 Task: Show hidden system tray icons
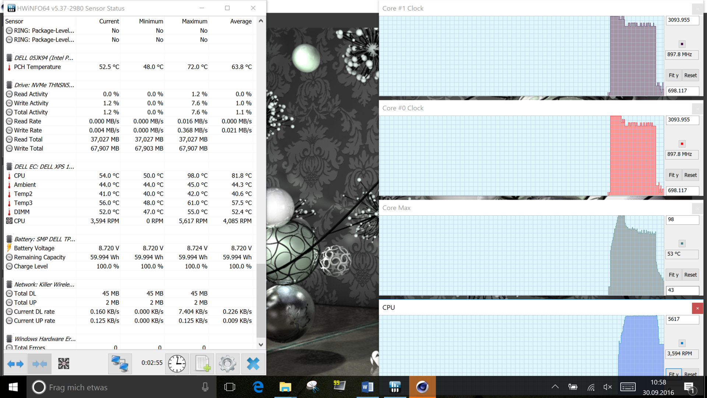tap(555, 387)
